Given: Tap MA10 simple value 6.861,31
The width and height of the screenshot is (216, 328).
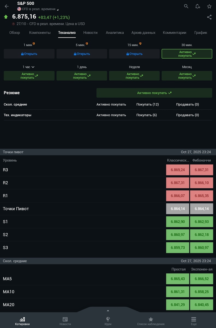Looking at the screenshot, I should point(178,292).
